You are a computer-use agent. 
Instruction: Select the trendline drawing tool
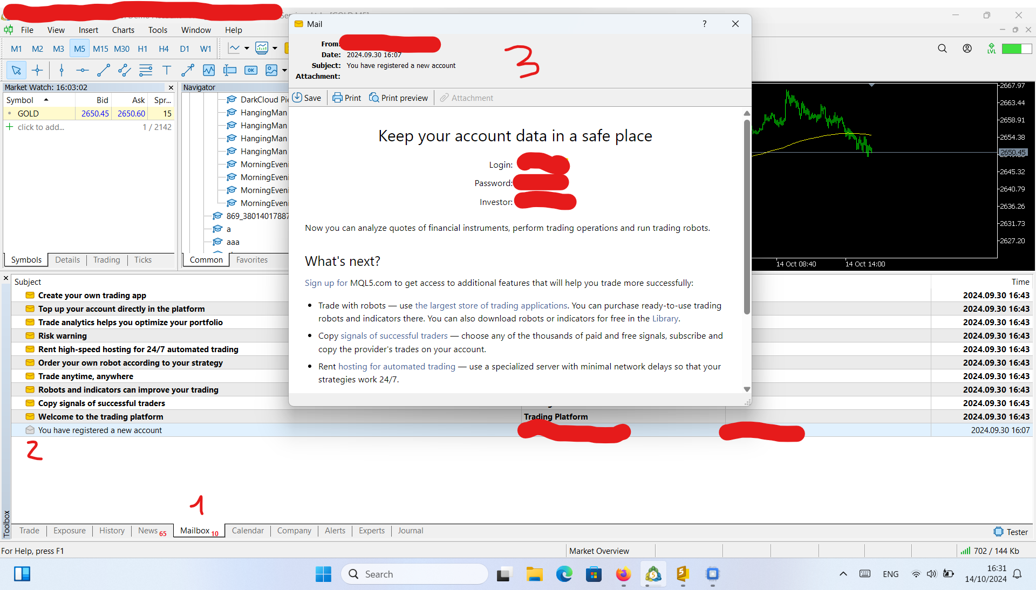coord(104,70)
